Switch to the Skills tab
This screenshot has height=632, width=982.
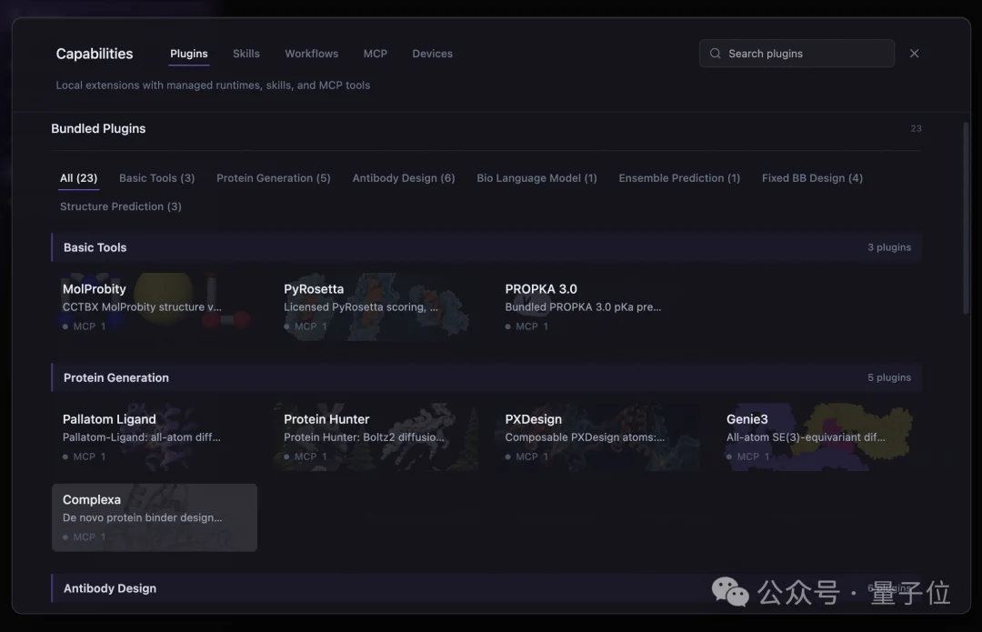[246, 54]
